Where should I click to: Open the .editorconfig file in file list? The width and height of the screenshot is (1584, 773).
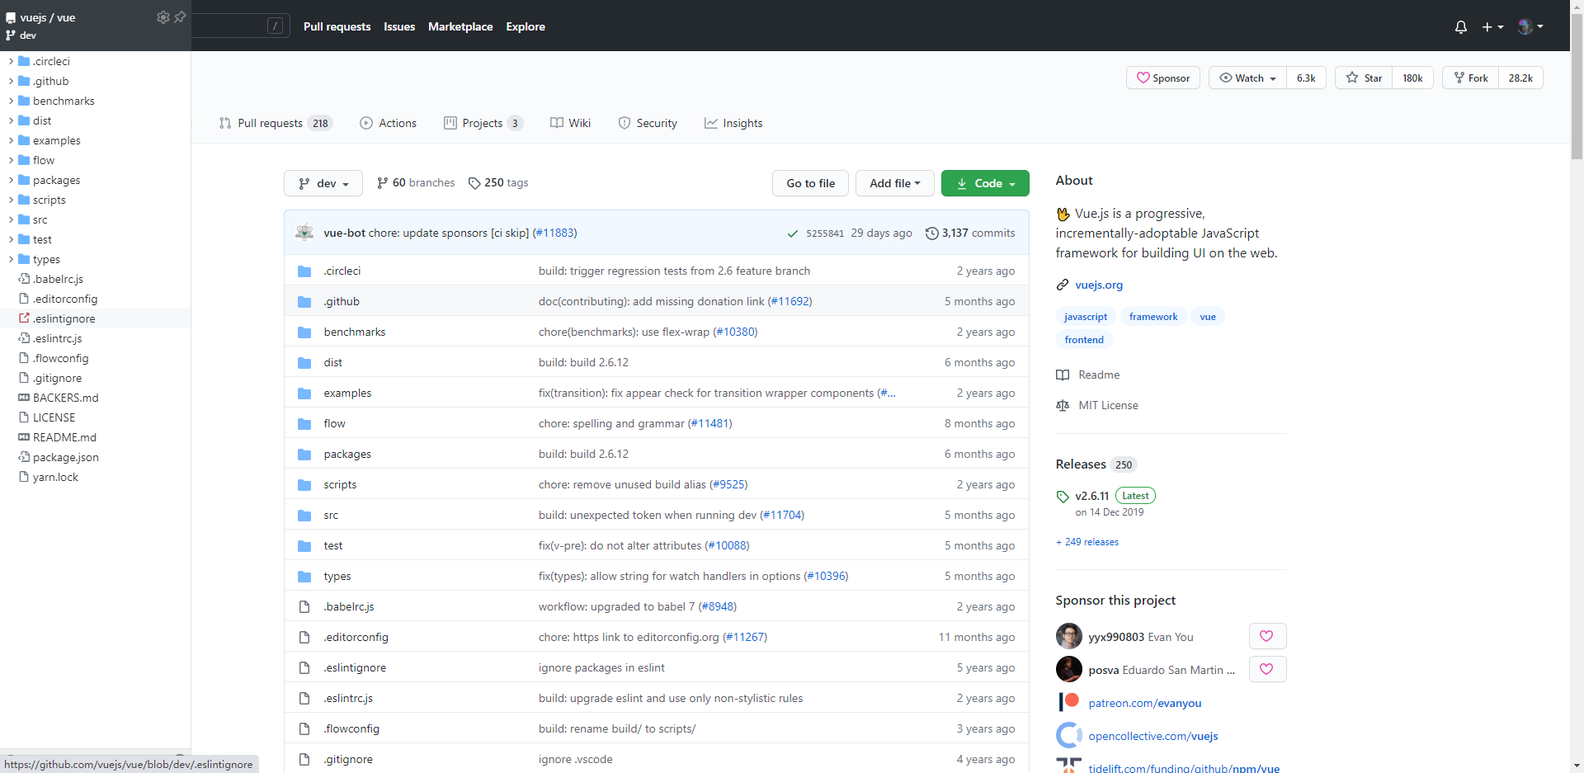click(356, 637)
